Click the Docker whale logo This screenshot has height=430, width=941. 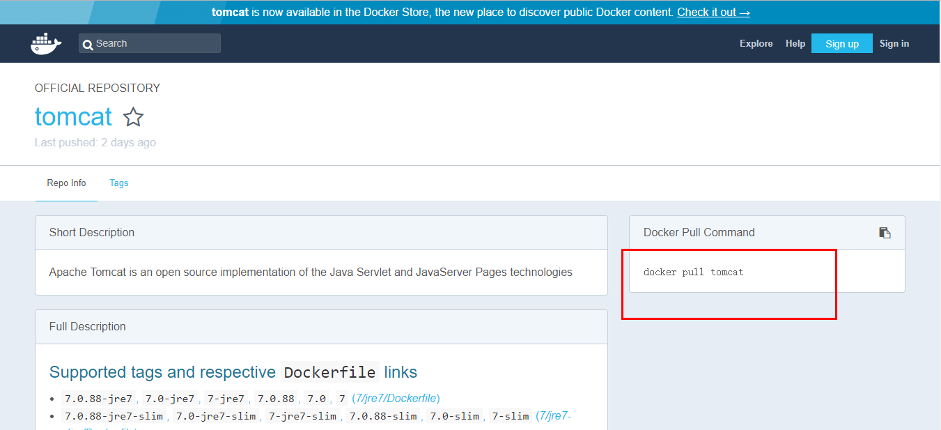tap(46, 43)
